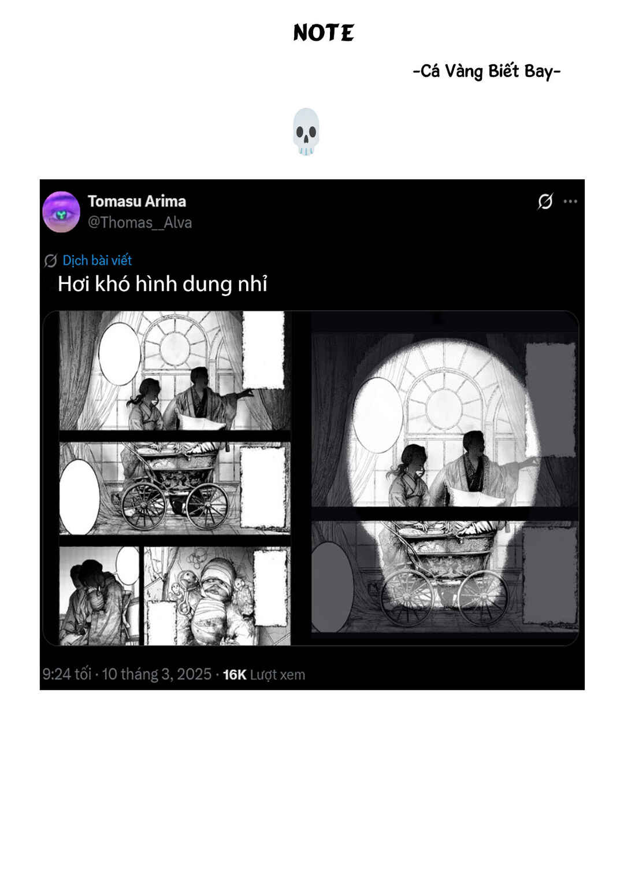Click the Grok icon before Dịch bài viết
The image size is (624, 882).
point(50,261)
